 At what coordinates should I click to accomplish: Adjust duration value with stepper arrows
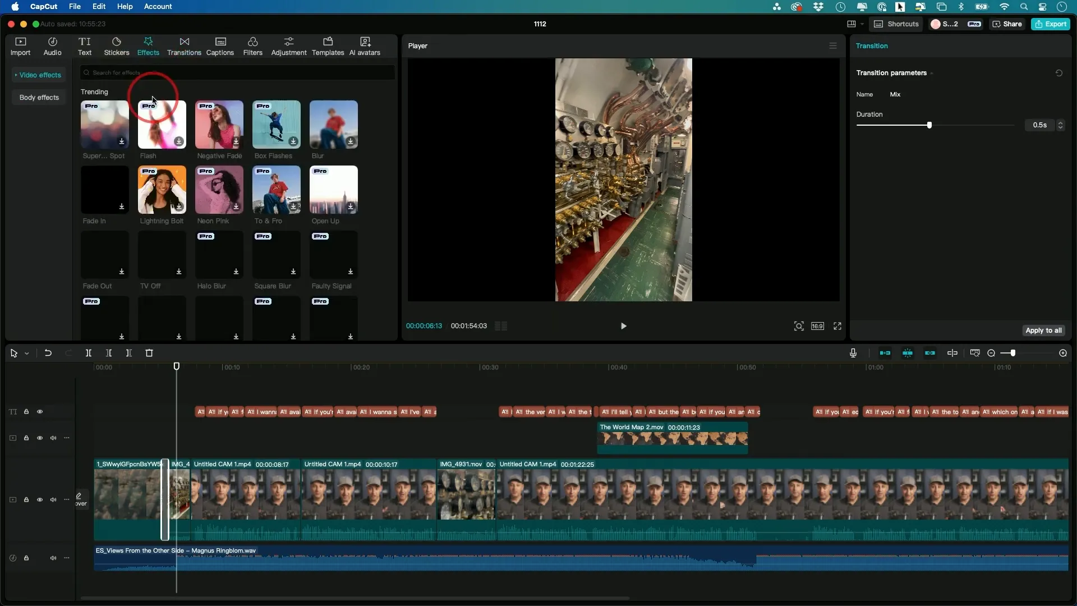click(x=1060, y=125)
